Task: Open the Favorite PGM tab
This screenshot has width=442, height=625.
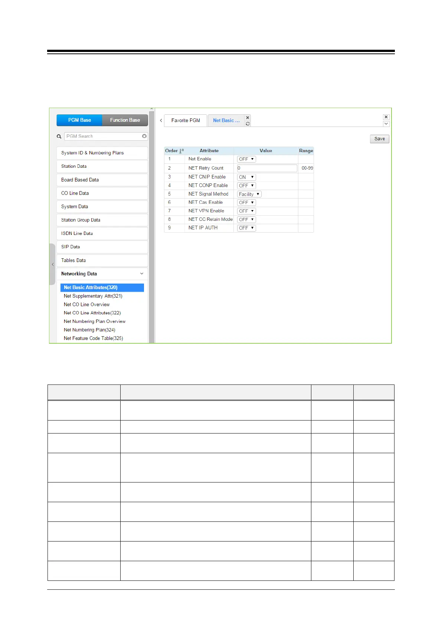Action: 186,121
